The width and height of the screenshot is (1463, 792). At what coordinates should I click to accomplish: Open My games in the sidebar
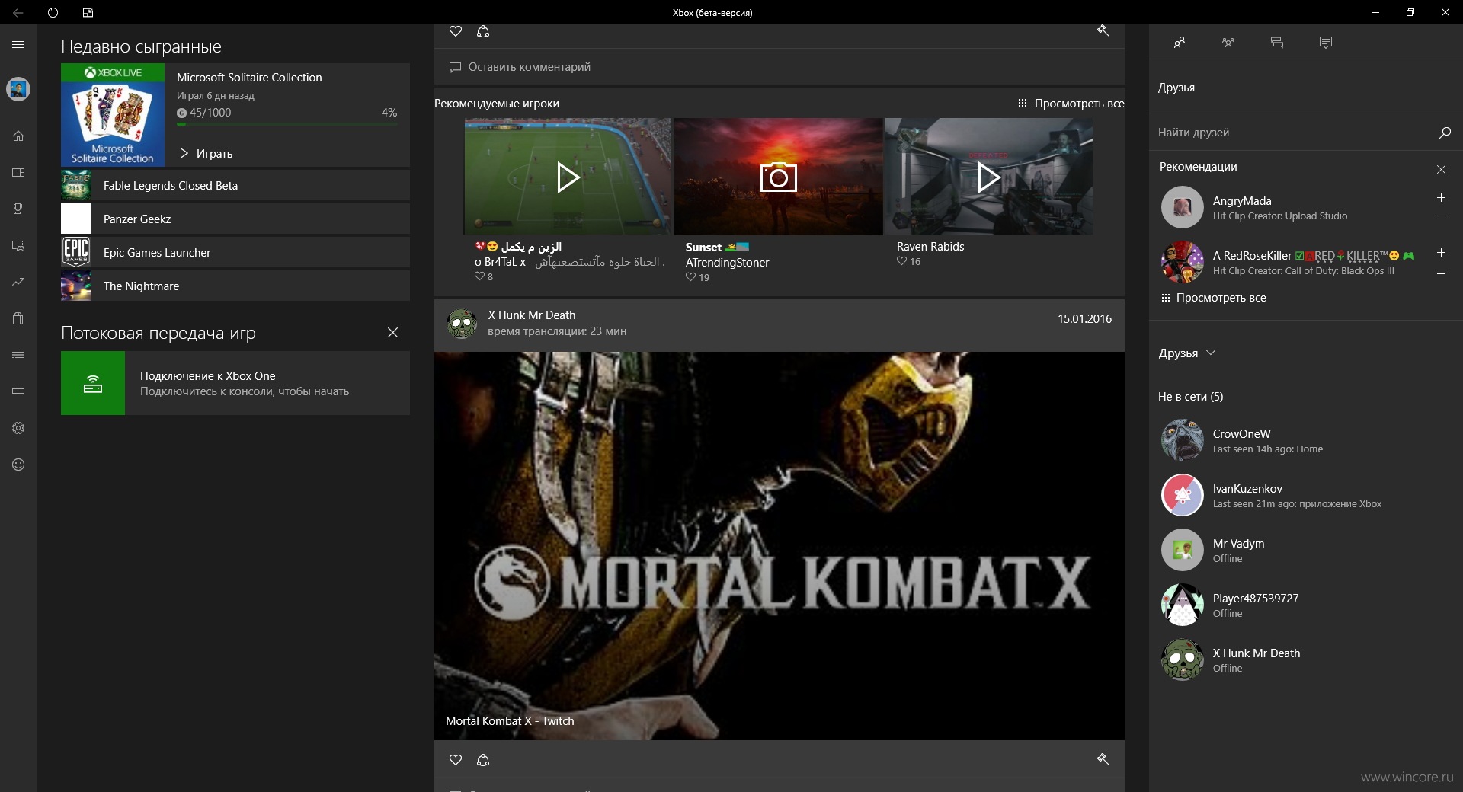18,173
